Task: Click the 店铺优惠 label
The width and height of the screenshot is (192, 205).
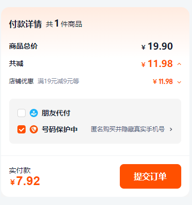Action: 21,81
